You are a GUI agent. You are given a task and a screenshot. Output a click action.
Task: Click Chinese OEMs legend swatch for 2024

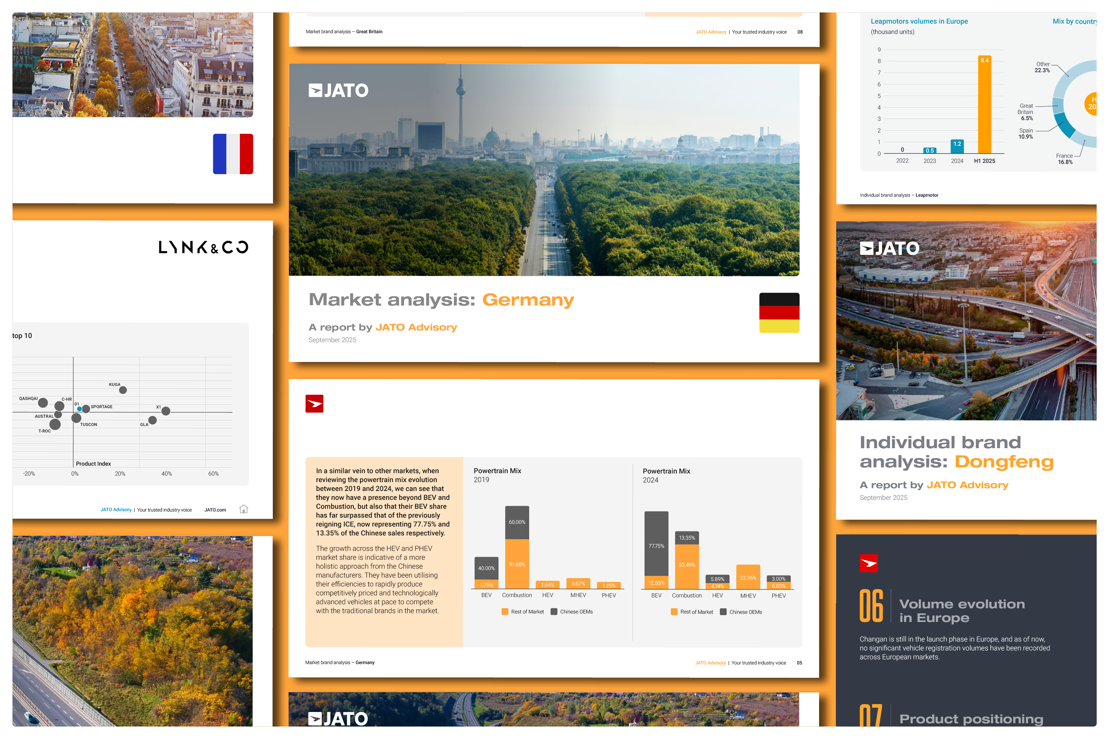723,612
